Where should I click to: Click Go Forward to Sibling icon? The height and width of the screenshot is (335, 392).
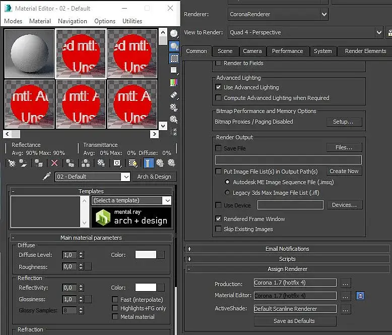coord(171,163)
